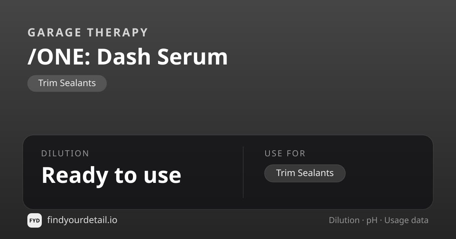
Task: Click the Use For label
Action: (285, 154)
